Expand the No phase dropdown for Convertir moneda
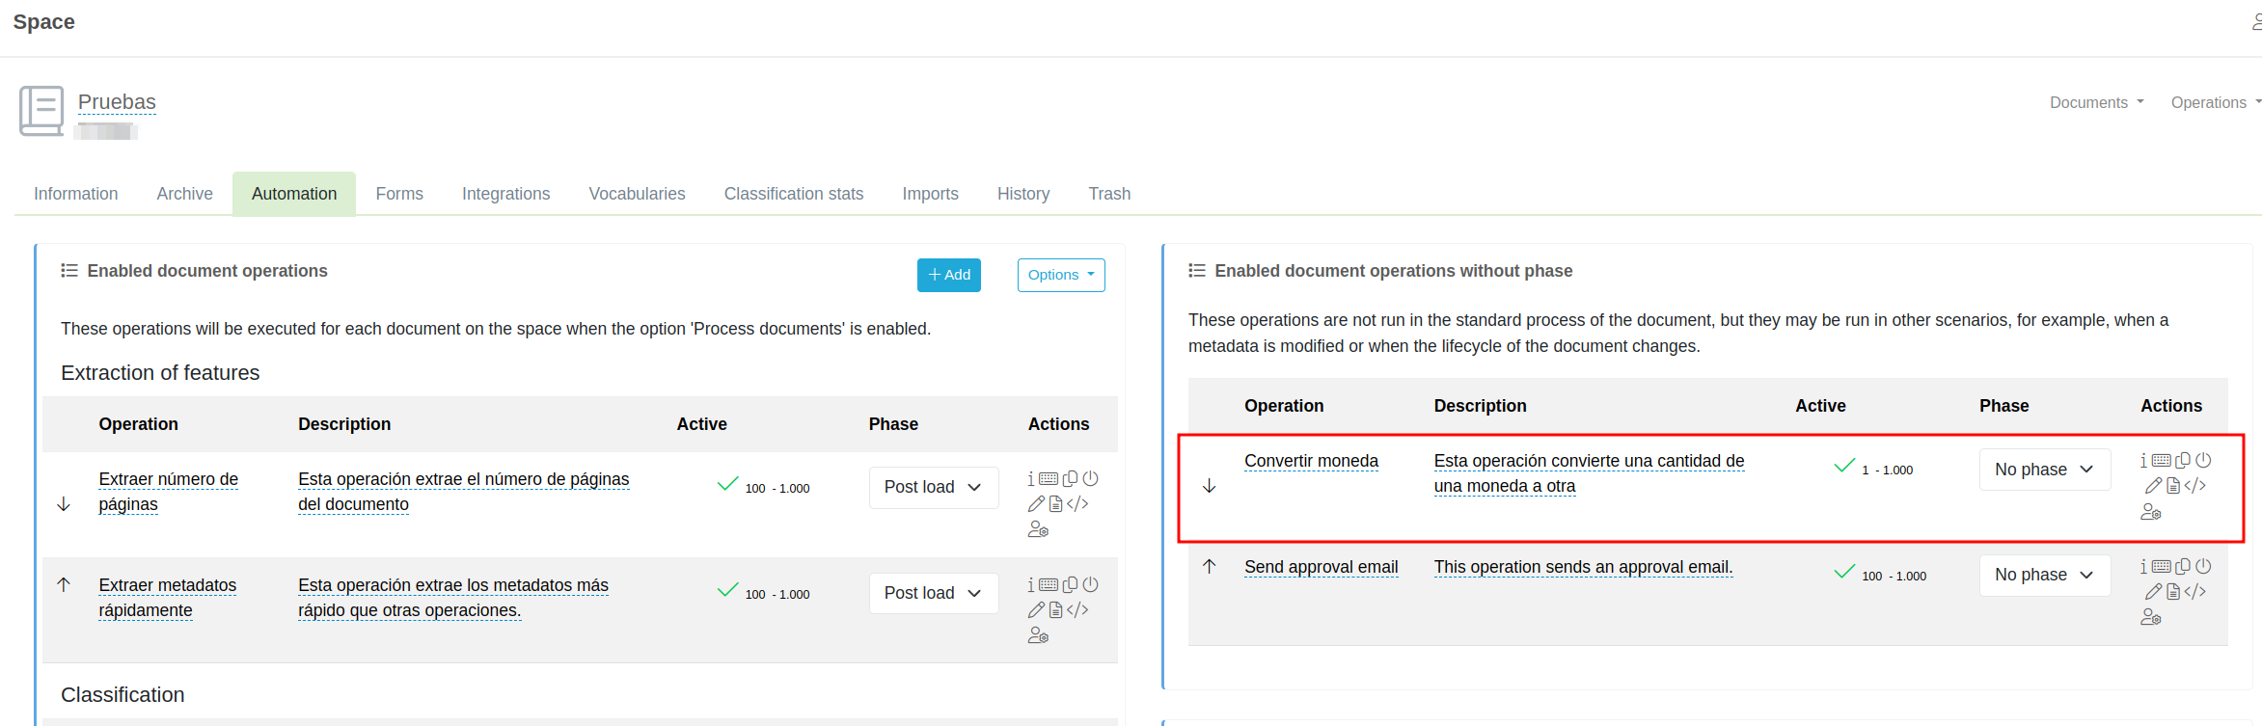 pos(2044,470)
